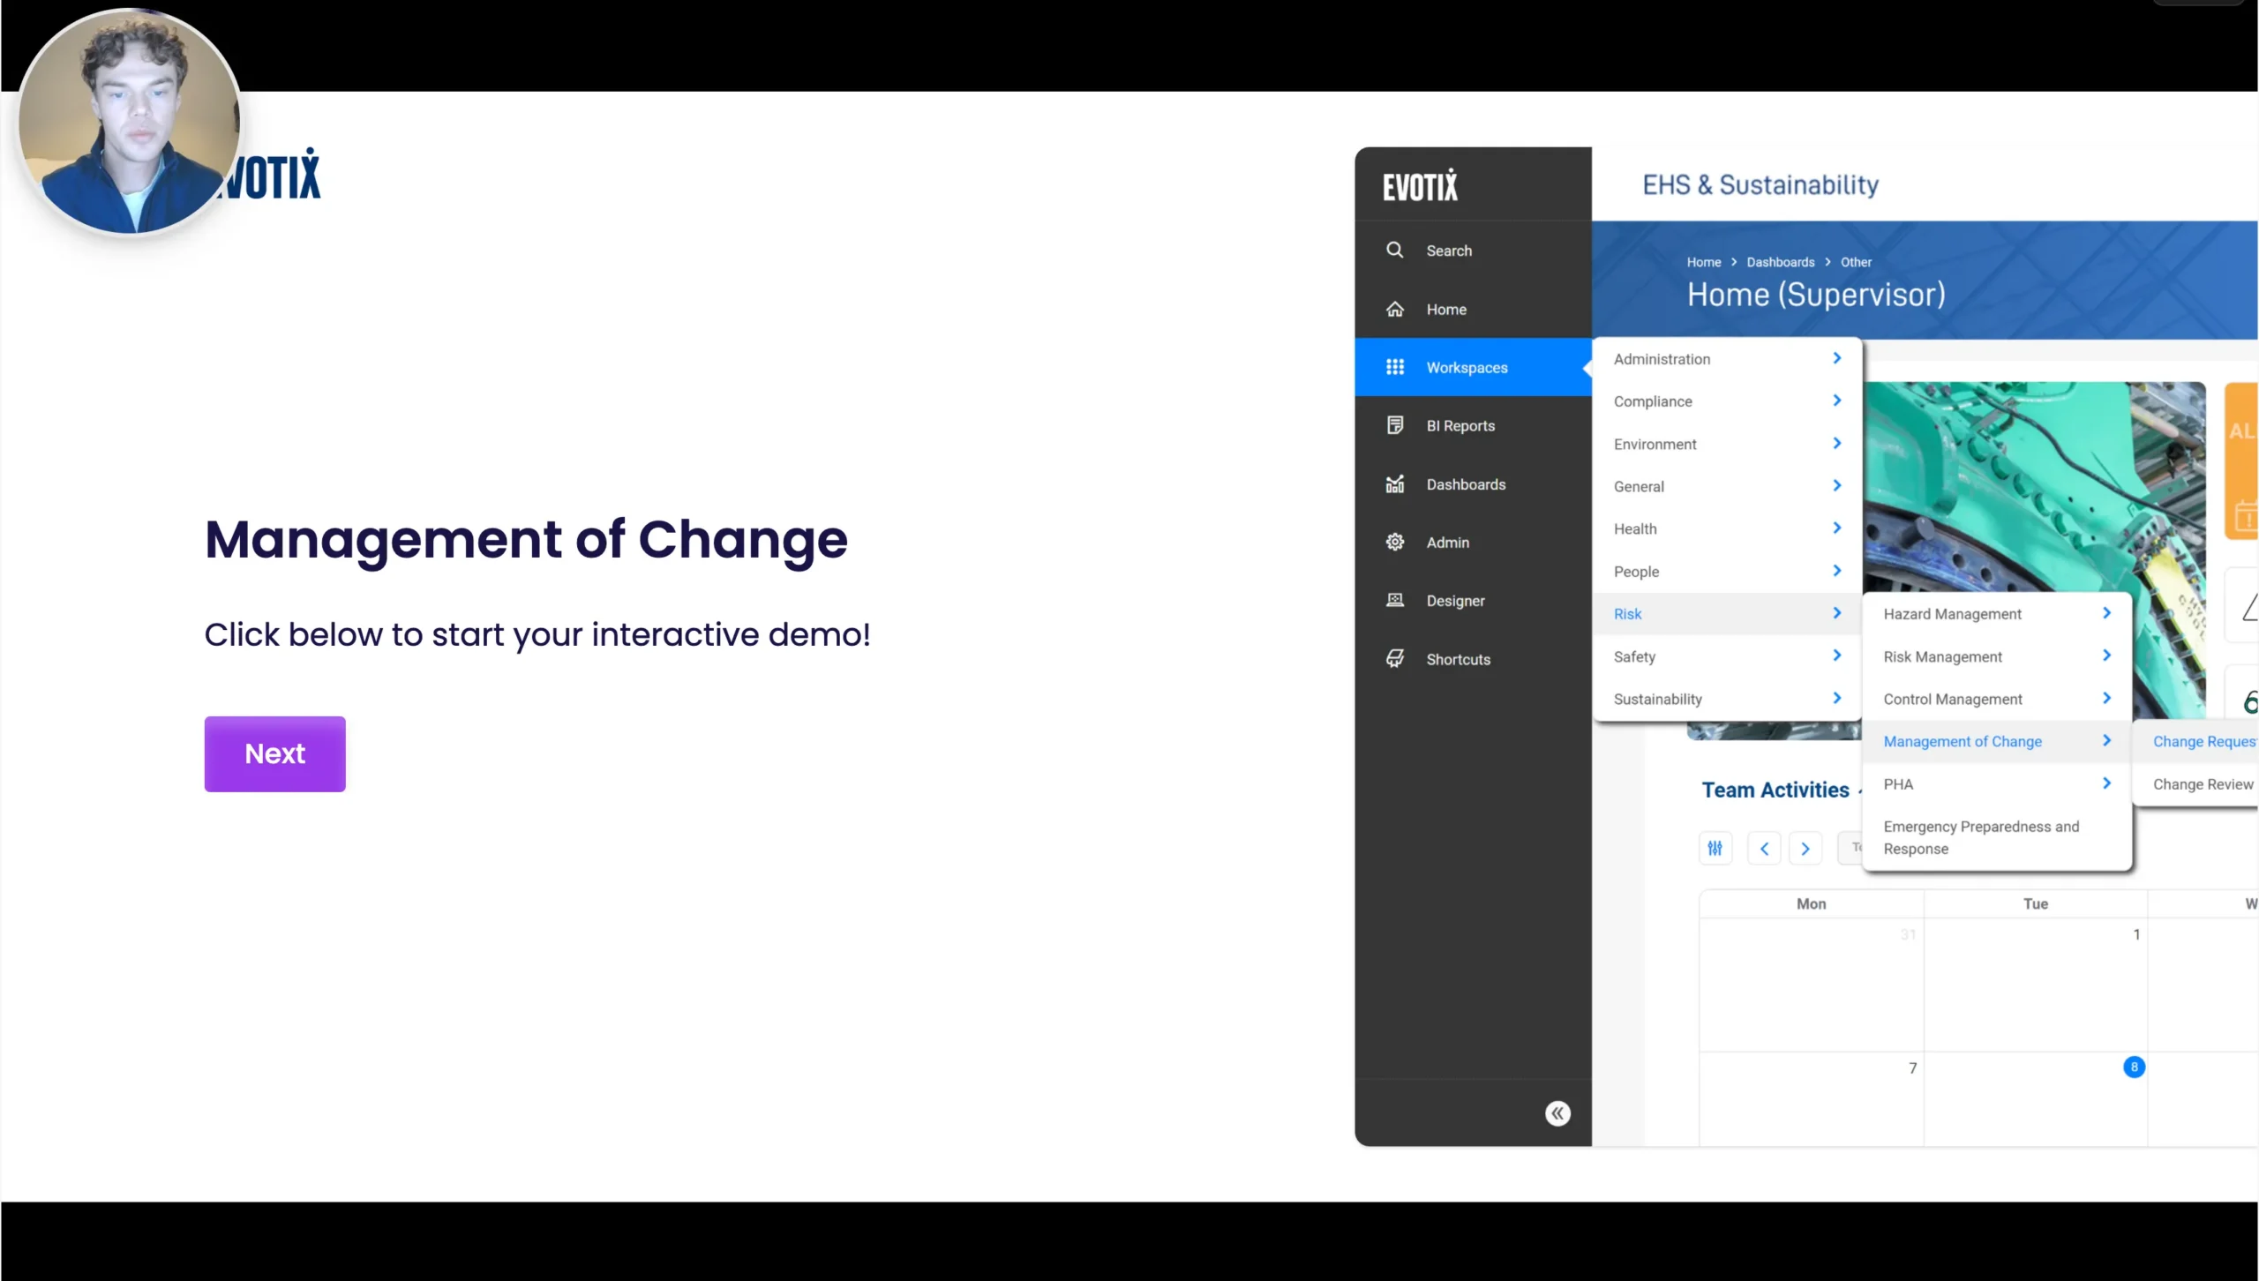
Task: Click the Dashboards breadcrumb link
Action: click(x=1780, y=262)
